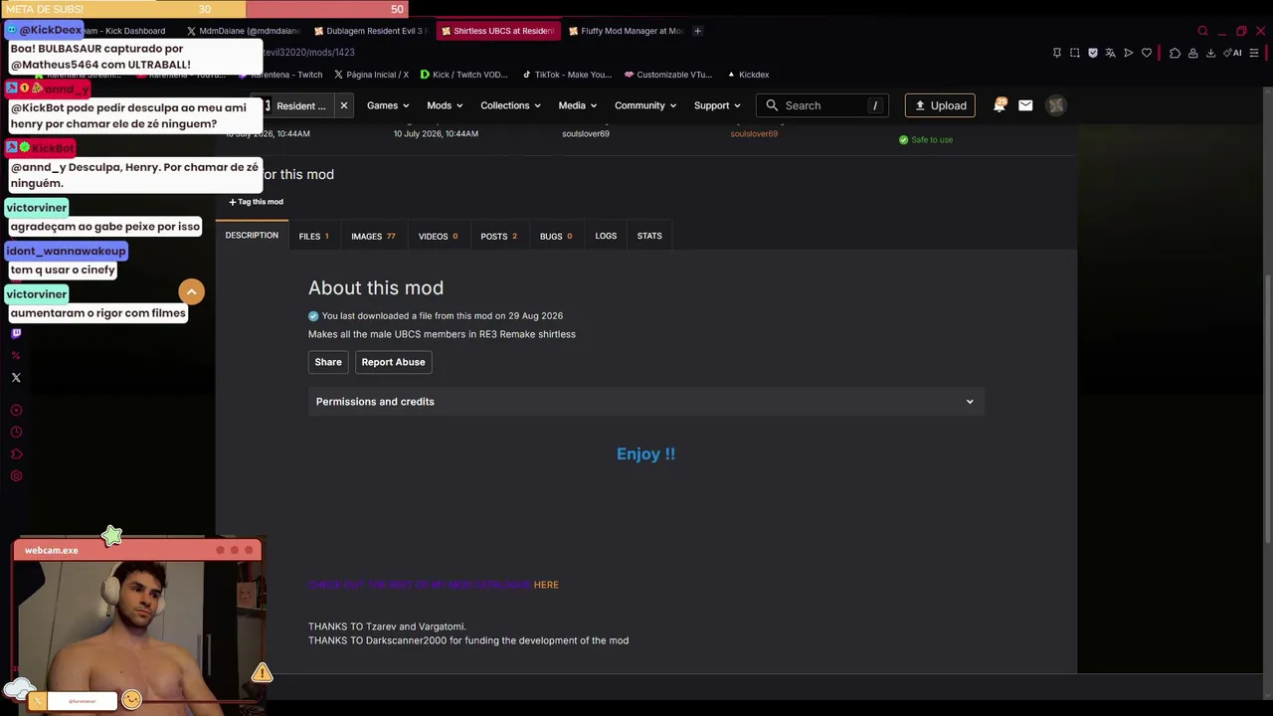1273x716 pixels.
Task: Open the messages envelope icon
Action: 1025,105
